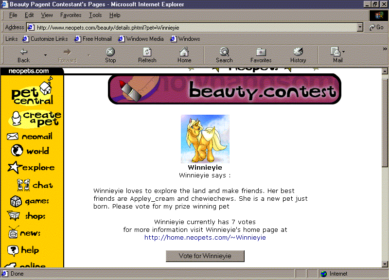This screenshot has width=389, height=280.
Task: Open news from the sidebar
Action: pyautogui.click(x=24, y=233)
